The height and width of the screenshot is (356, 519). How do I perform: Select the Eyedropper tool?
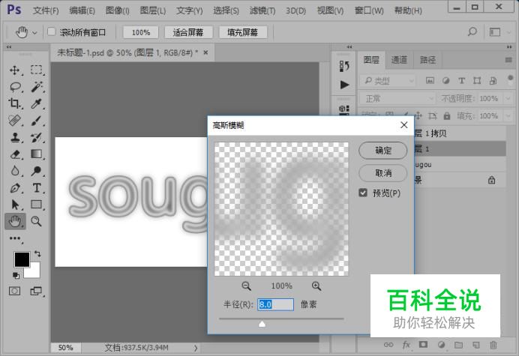point(37,103)
